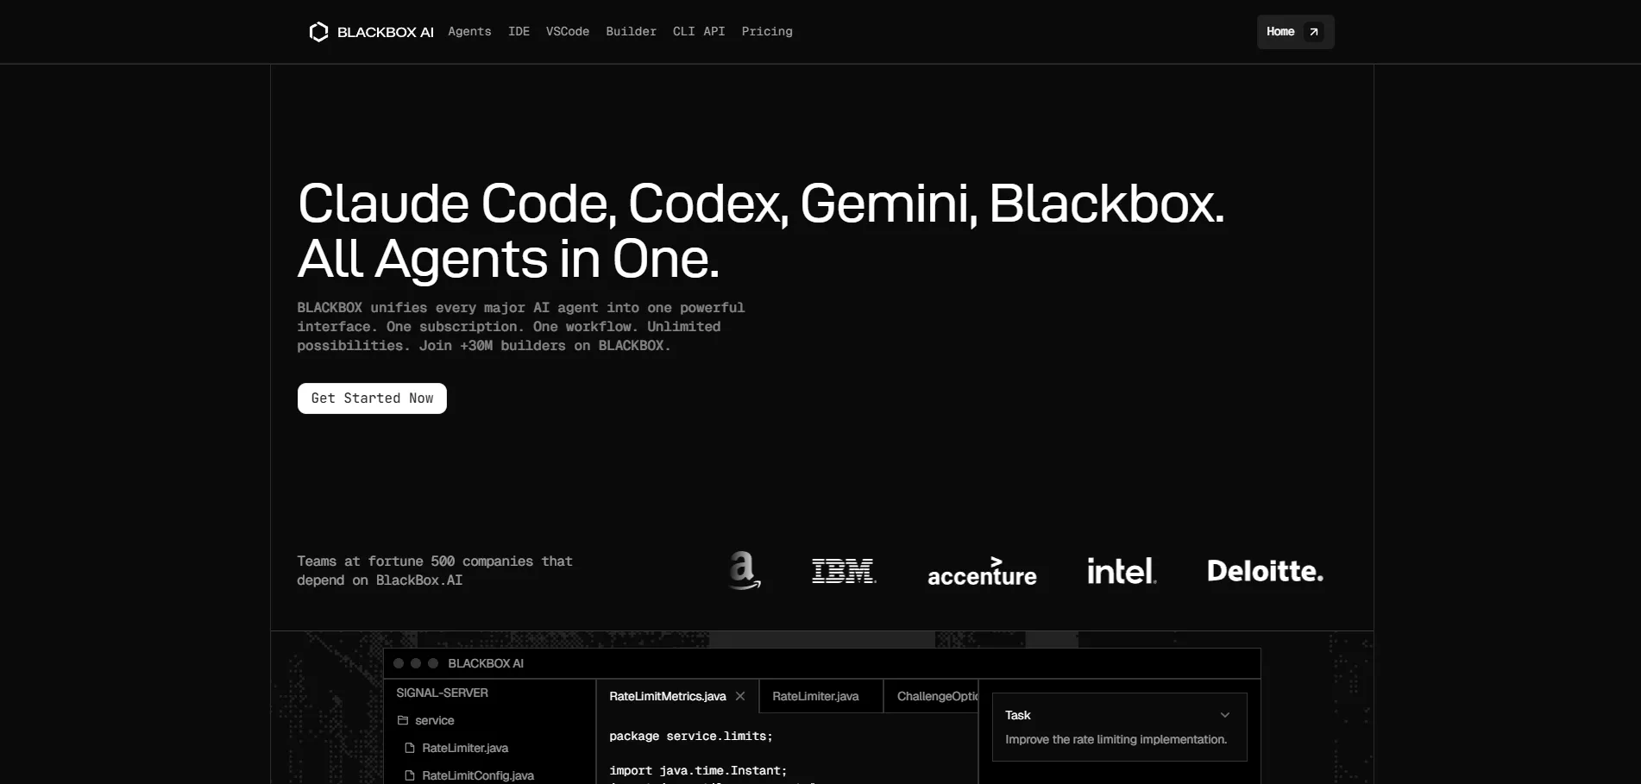Viewport: 1641px width, 784px height.
Task: Click the Accenture logo
Action: pos(982,573)
